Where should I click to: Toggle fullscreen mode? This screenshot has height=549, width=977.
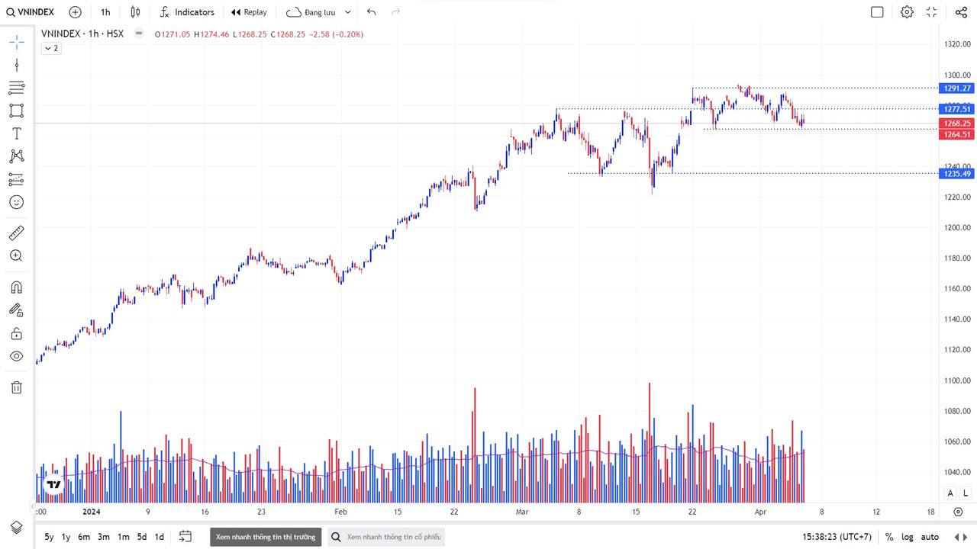pos(931,12)
